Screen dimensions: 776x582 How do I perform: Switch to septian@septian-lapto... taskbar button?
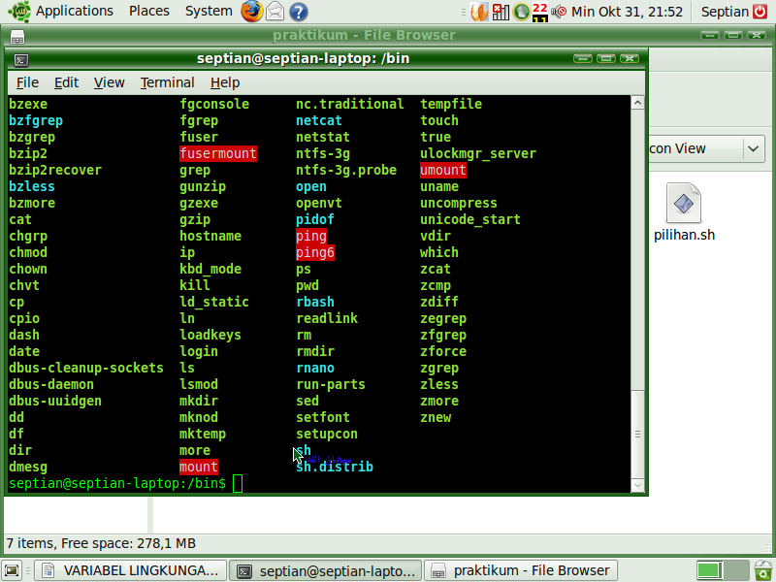click(326, 570)
